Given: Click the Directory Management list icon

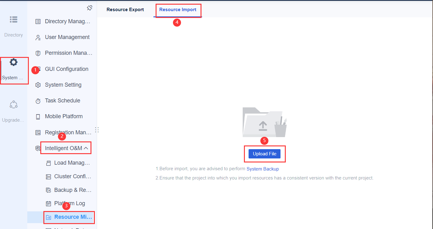Looking at the screenshot, I should 38,21.
